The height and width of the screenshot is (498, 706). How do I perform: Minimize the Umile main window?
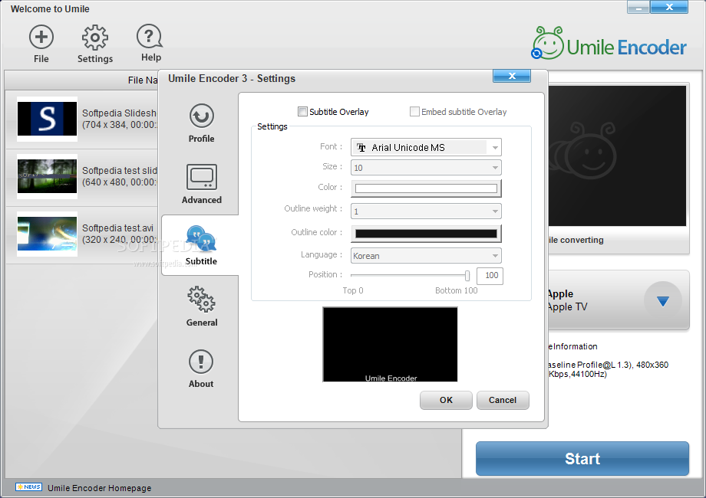pyautogui.click(x=638, y=7)
